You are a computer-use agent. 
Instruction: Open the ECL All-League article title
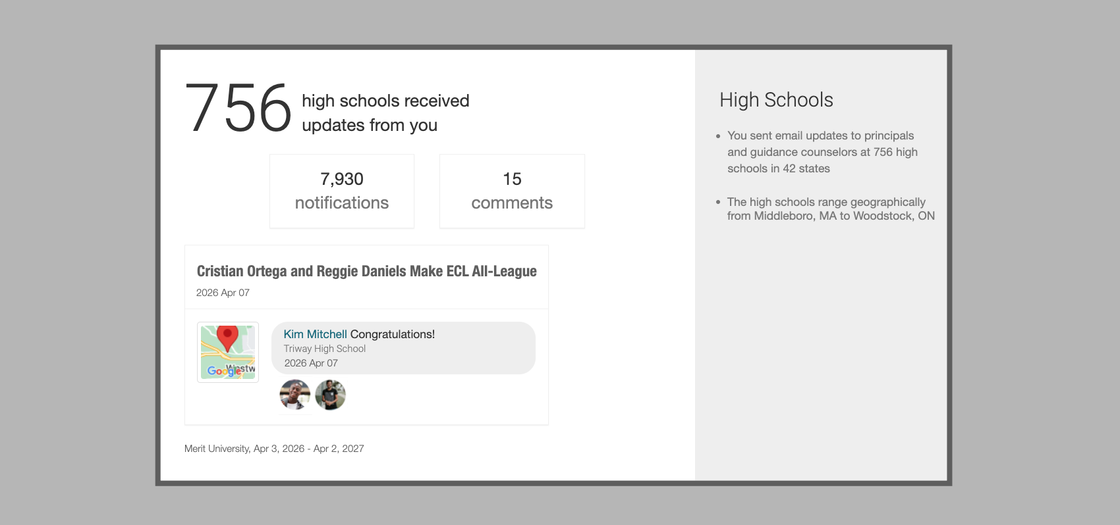[366, 271]
